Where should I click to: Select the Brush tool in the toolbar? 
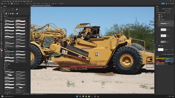(1, 22)
